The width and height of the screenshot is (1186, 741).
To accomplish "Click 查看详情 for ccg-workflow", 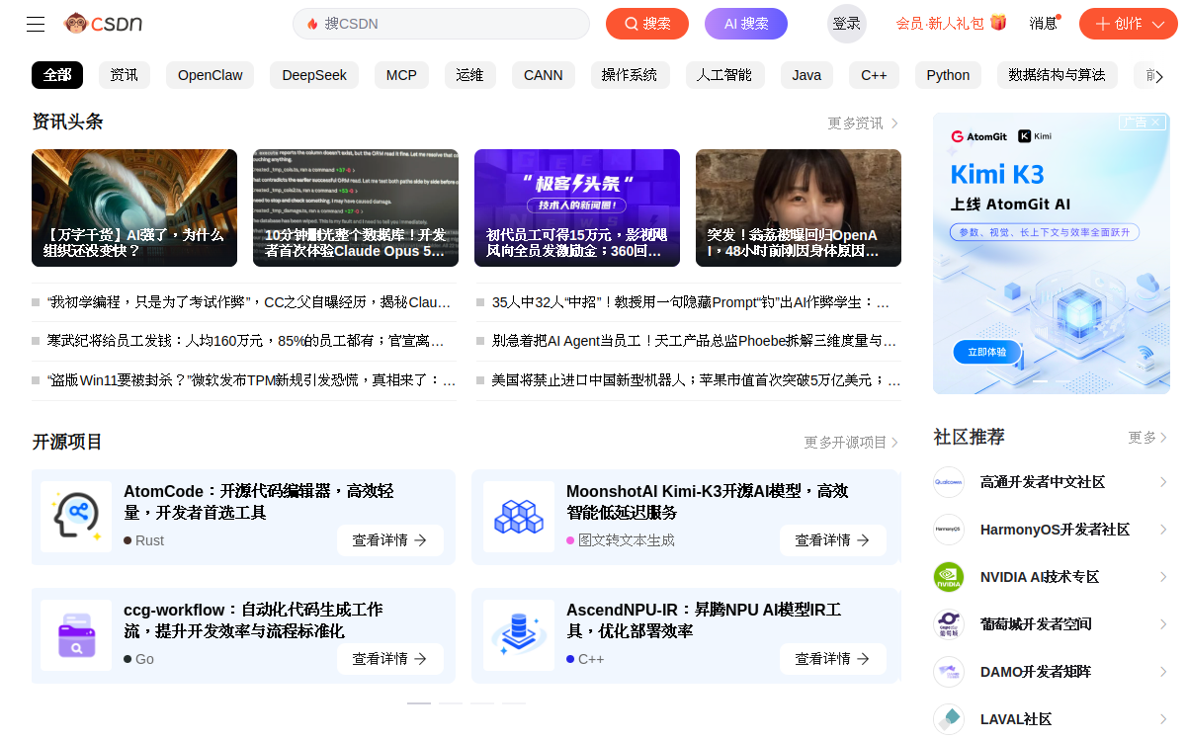I will 390,659.
